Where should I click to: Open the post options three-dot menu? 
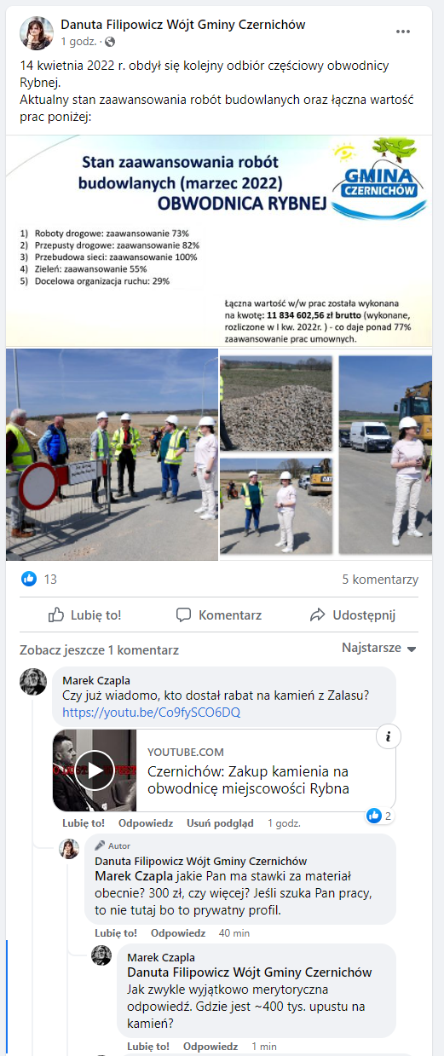pos(403,32)
